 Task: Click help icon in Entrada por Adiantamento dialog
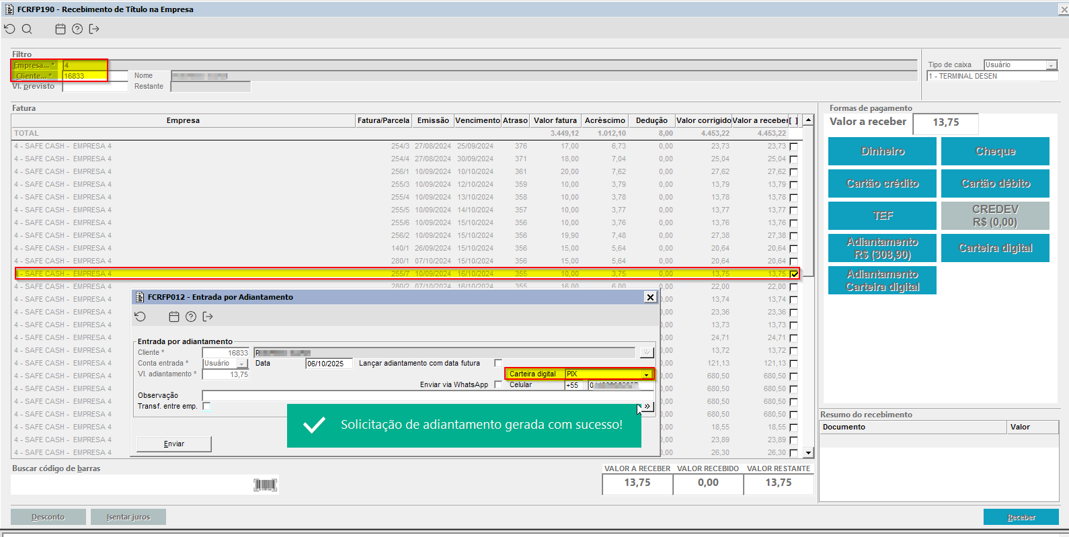coord(191,317)
